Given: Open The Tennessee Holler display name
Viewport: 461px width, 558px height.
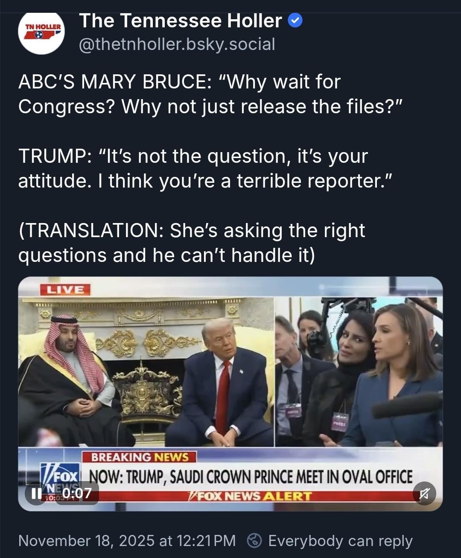Looking at the screenshot, I should tap(181, 21).
